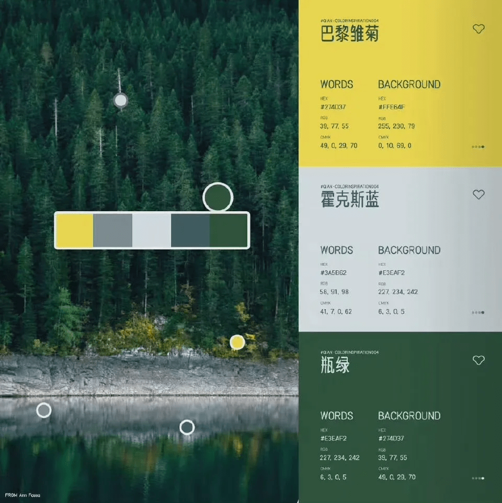This screenshot has width=502, height=503.
Task: Select the yellow color picker dot near the shore
Action: pyautogui.click(x=237, y=342)
